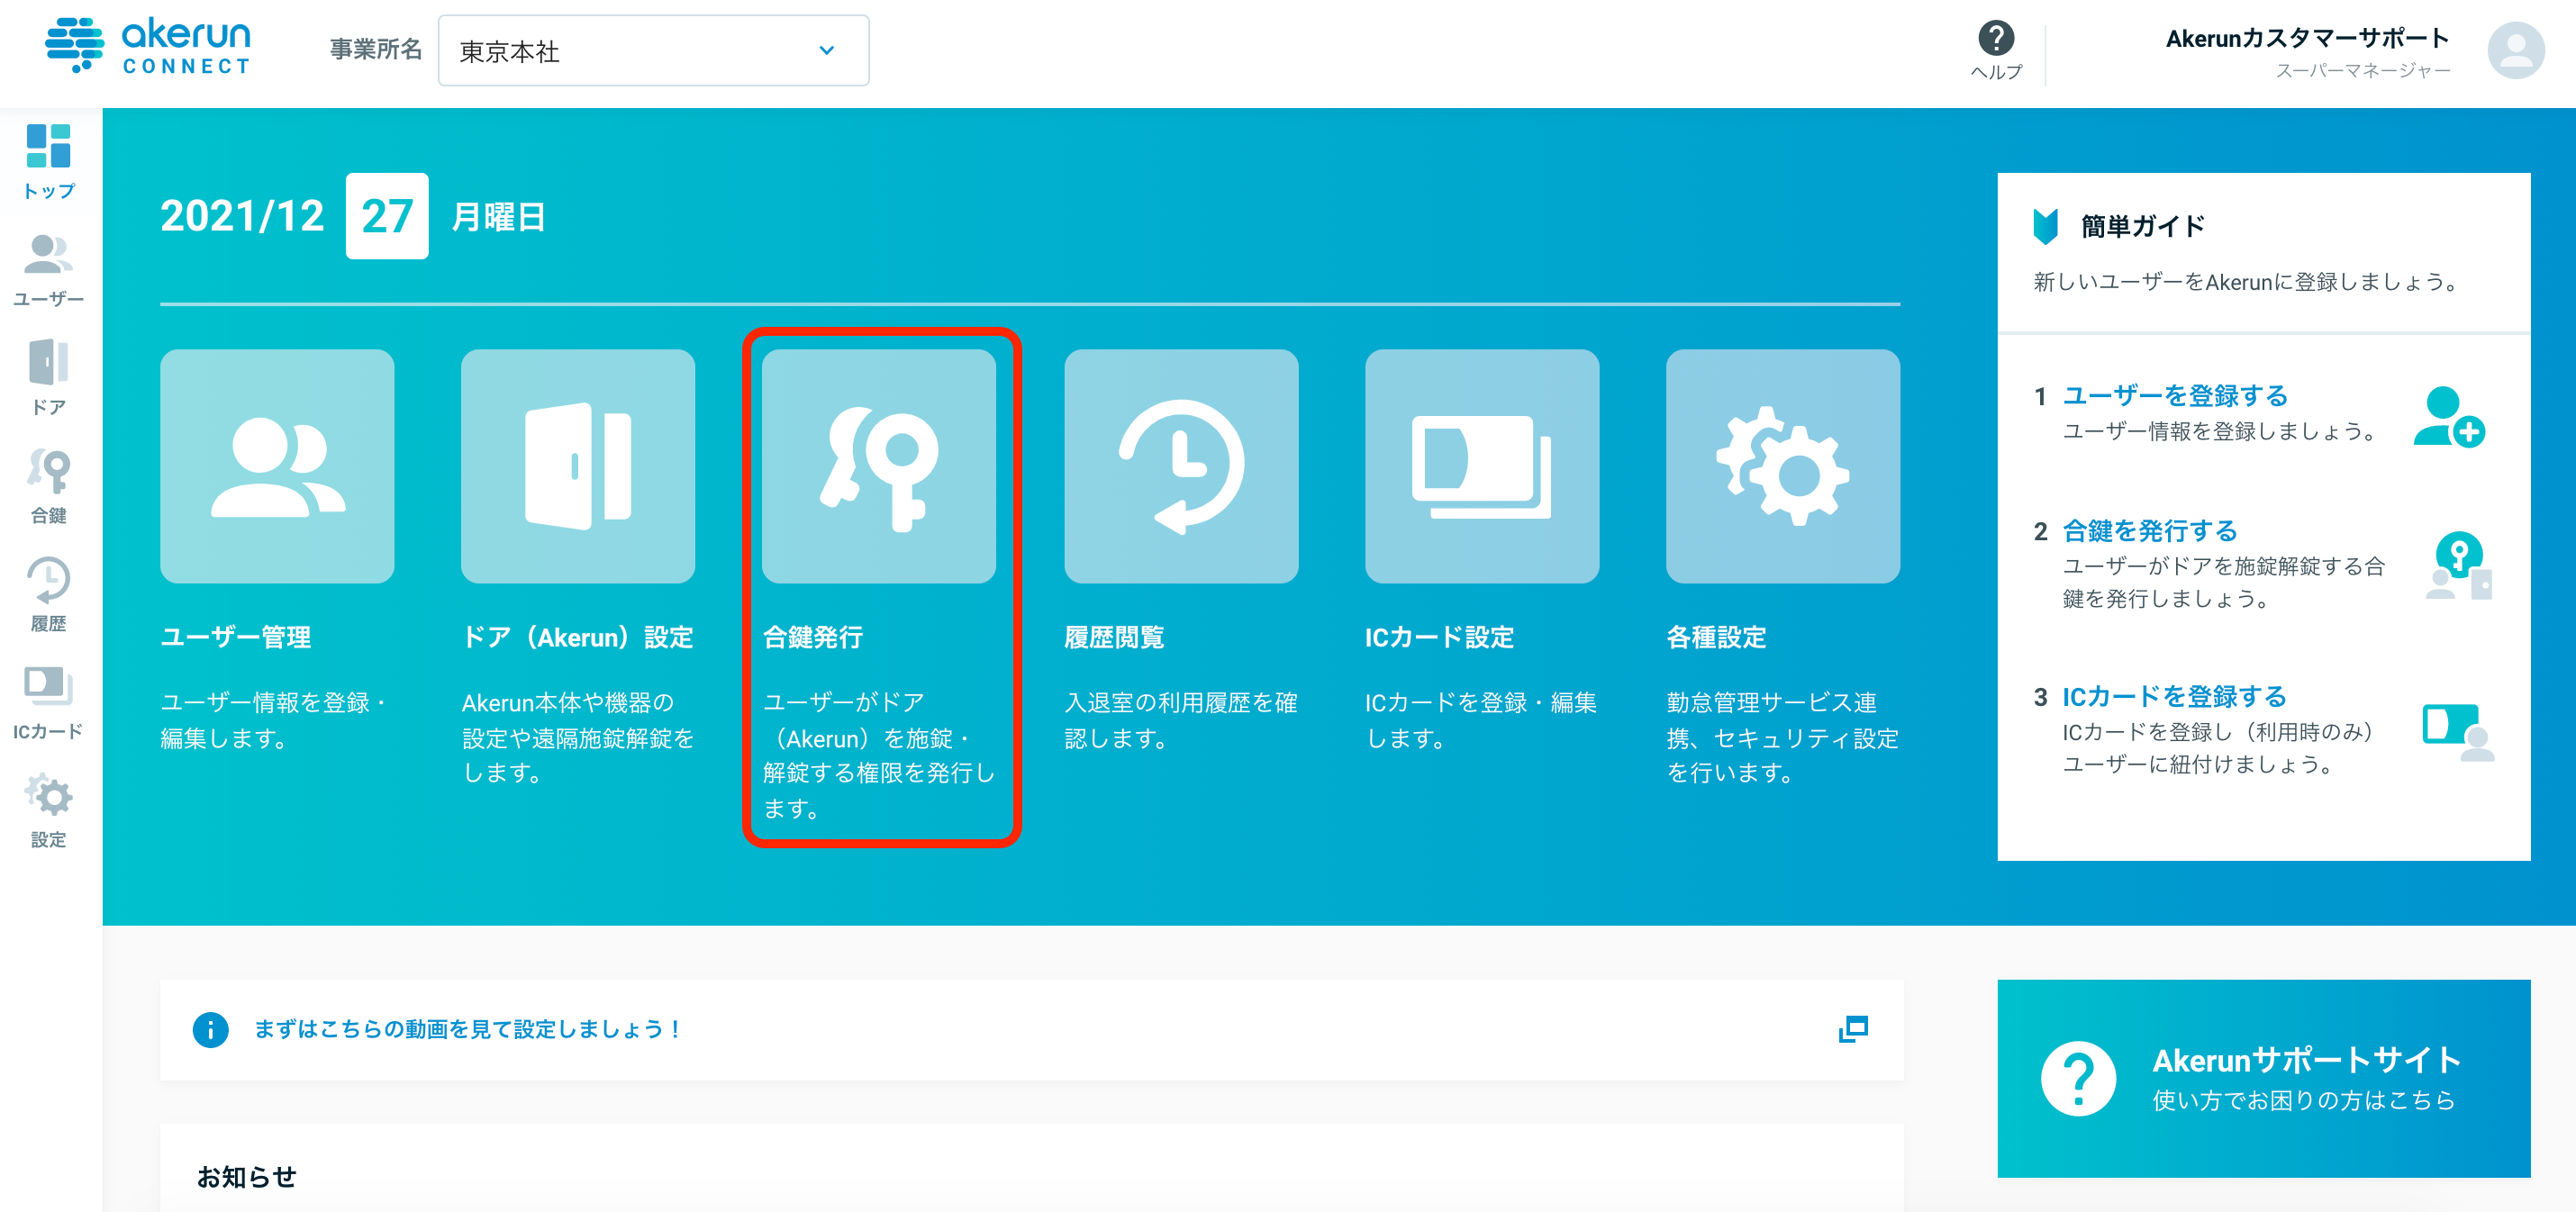The width and height of the screenshot is (2576, 1212).
Task: Open ドア in the left sidebar
Action: click(49, 377)
